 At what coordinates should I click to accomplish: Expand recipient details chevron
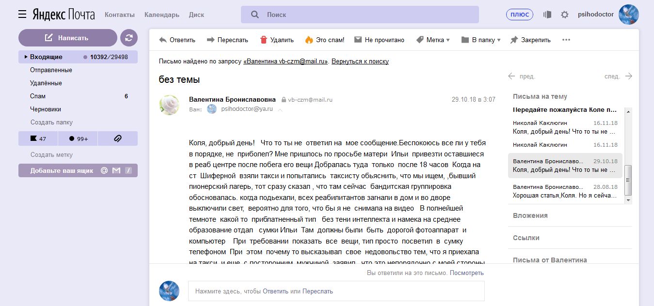pos(280,110)
